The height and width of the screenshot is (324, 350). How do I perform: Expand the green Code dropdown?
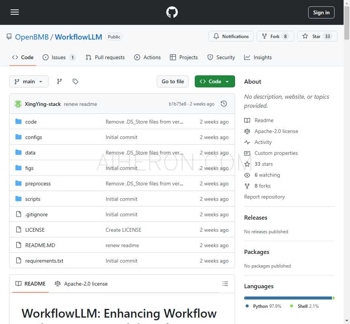pos(215,81)
